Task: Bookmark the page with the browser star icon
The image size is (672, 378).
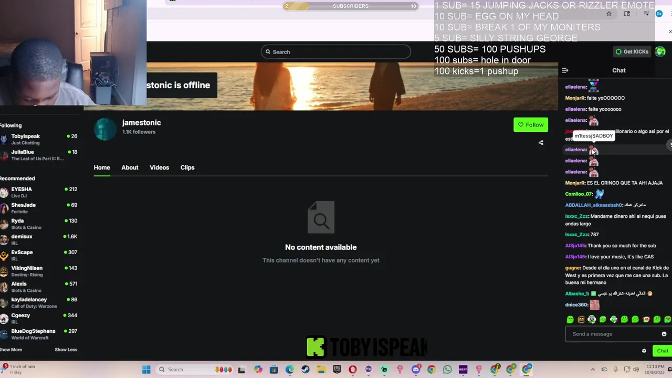Action: coord(609,14)
